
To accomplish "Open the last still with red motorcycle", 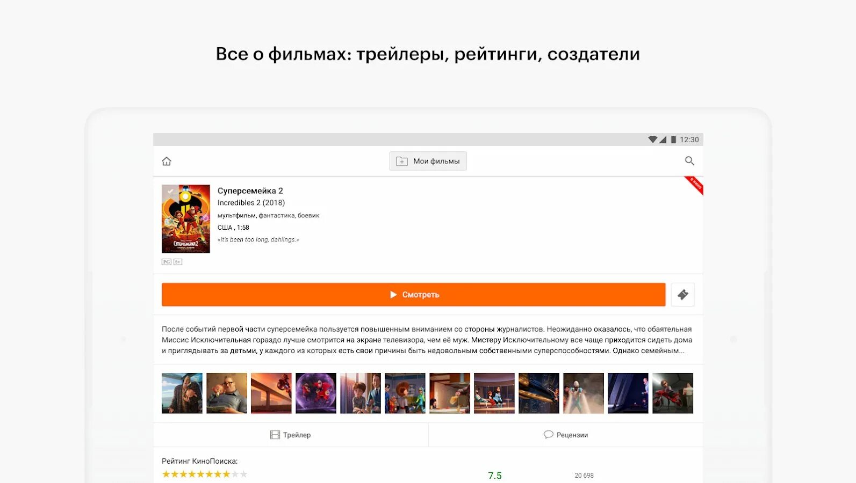I will click(673, 393).
